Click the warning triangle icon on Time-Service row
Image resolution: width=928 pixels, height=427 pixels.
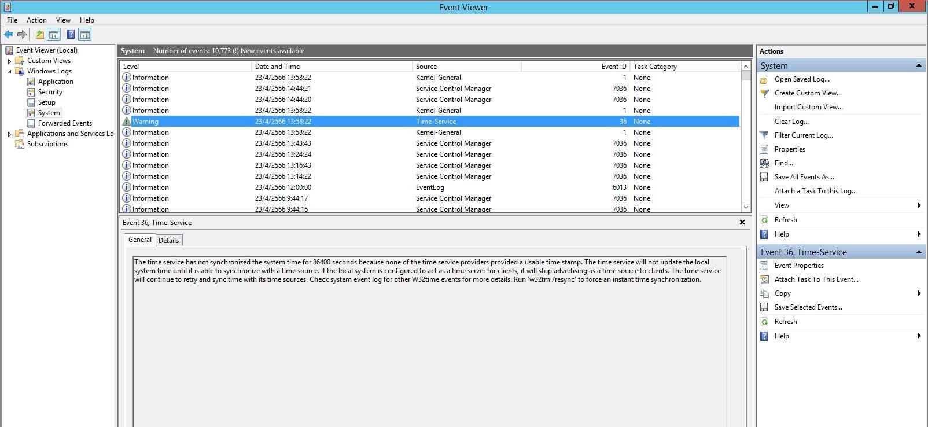pos(127,122)
